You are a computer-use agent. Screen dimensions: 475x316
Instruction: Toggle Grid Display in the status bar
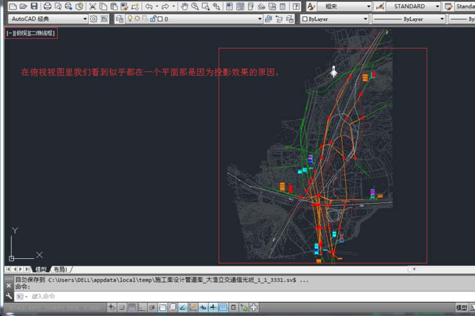point(132,307)
